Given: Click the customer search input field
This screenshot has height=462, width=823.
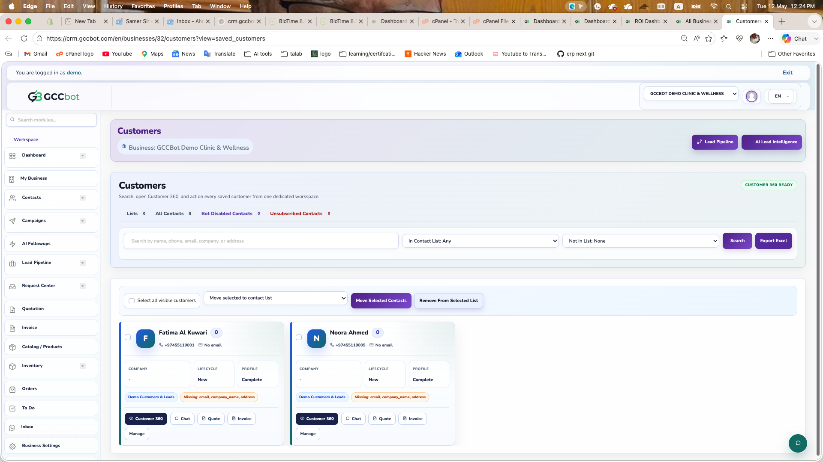Looking at the screenshot, I should (261, 241).
